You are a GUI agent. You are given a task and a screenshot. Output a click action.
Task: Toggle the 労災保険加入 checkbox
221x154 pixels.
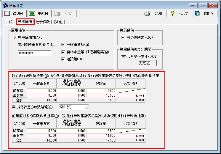tap(123, 37)
